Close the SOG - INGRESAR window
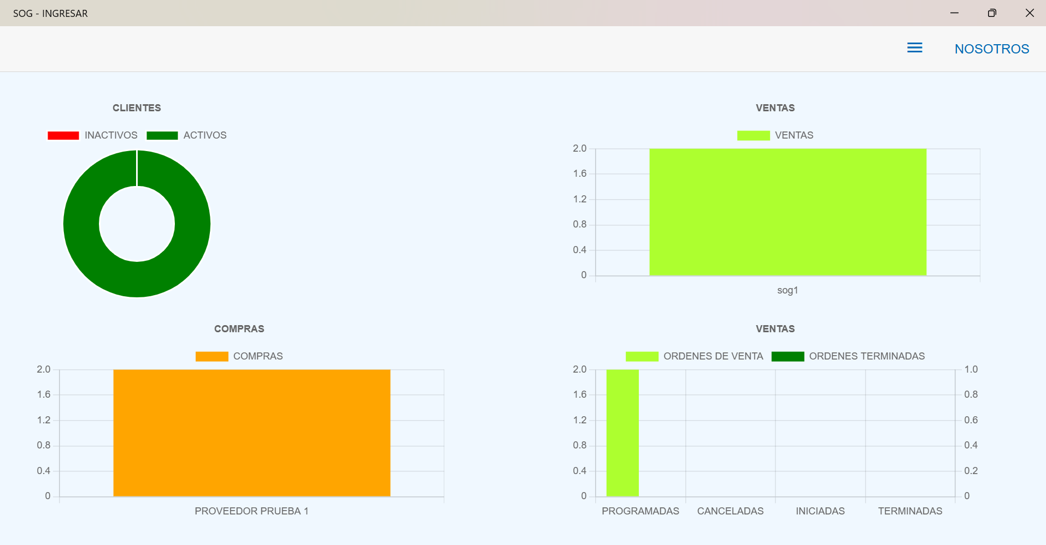 tap(1030, 13)
